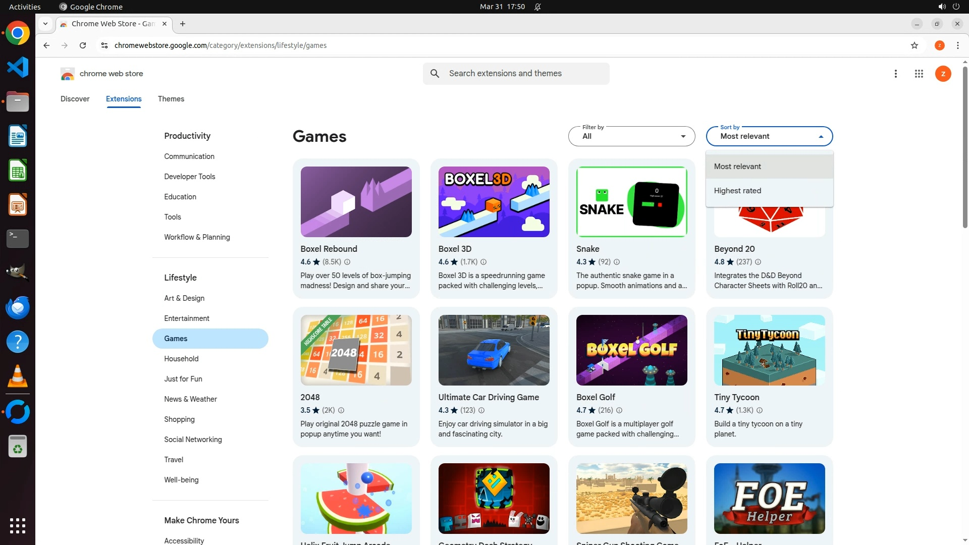Open the Entertainment category

point(187,318)
